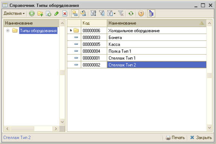Click the Закрыть close button

coord(201,137)
